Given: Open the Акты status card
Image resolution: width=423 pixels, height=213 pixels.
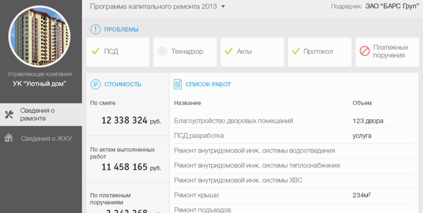Looking at the screenshot, I should pos(253,52).
